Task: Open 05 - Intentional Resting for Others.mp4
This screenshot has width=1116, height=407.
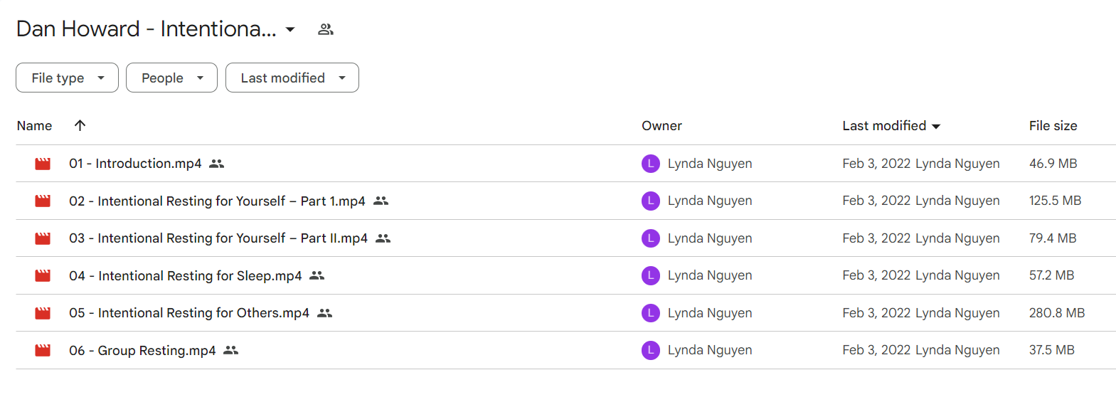Action: [x=189, y=313]
